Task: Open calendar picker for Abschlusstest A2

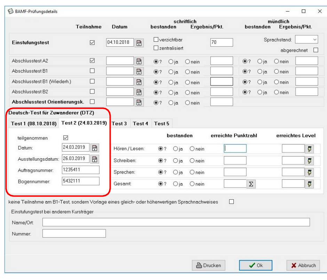Action: [139, 61]
